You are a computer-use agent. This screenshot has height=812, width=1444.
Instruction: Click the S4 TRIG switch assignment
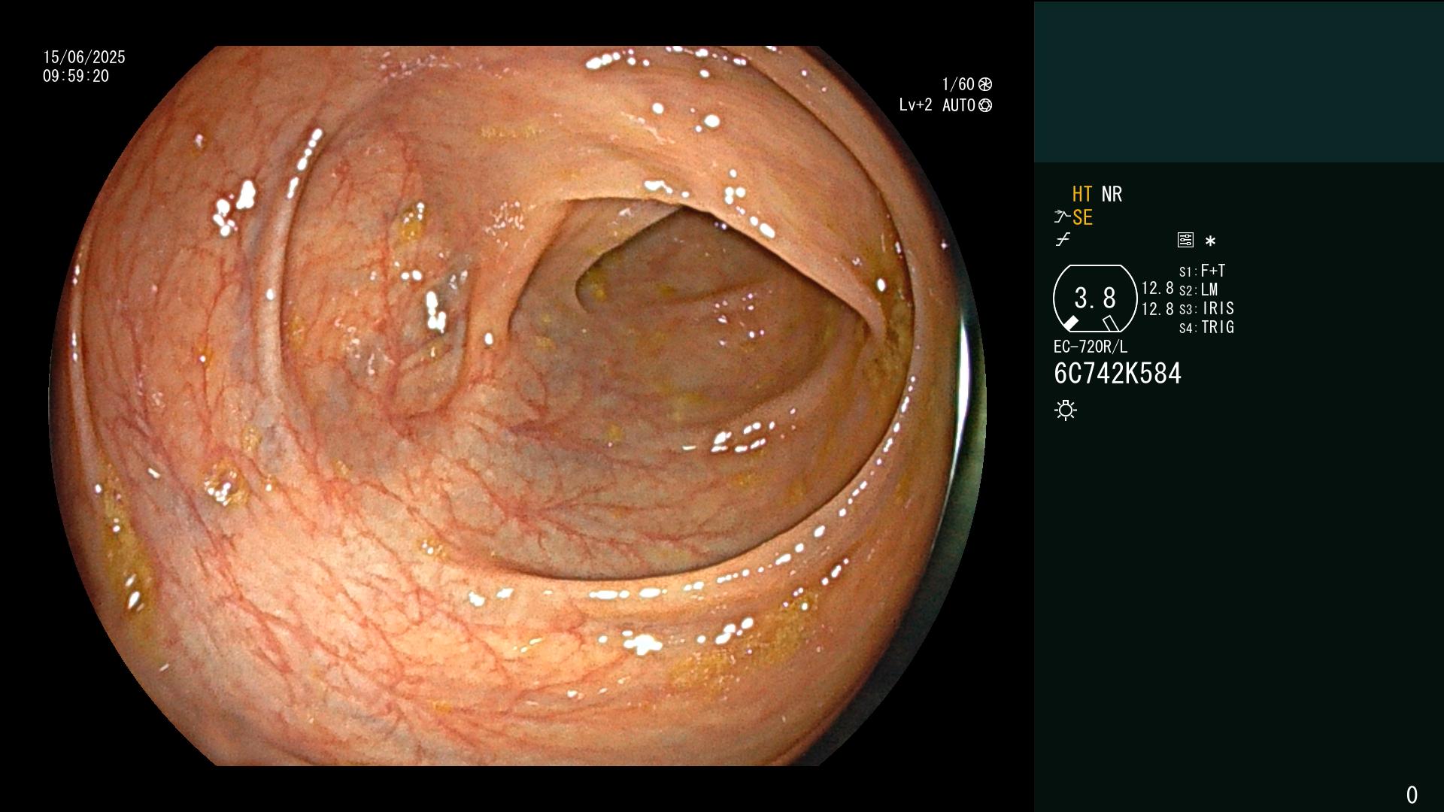[x=1207, y=327]
